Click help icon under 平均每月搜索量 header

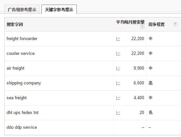[142, 27]
